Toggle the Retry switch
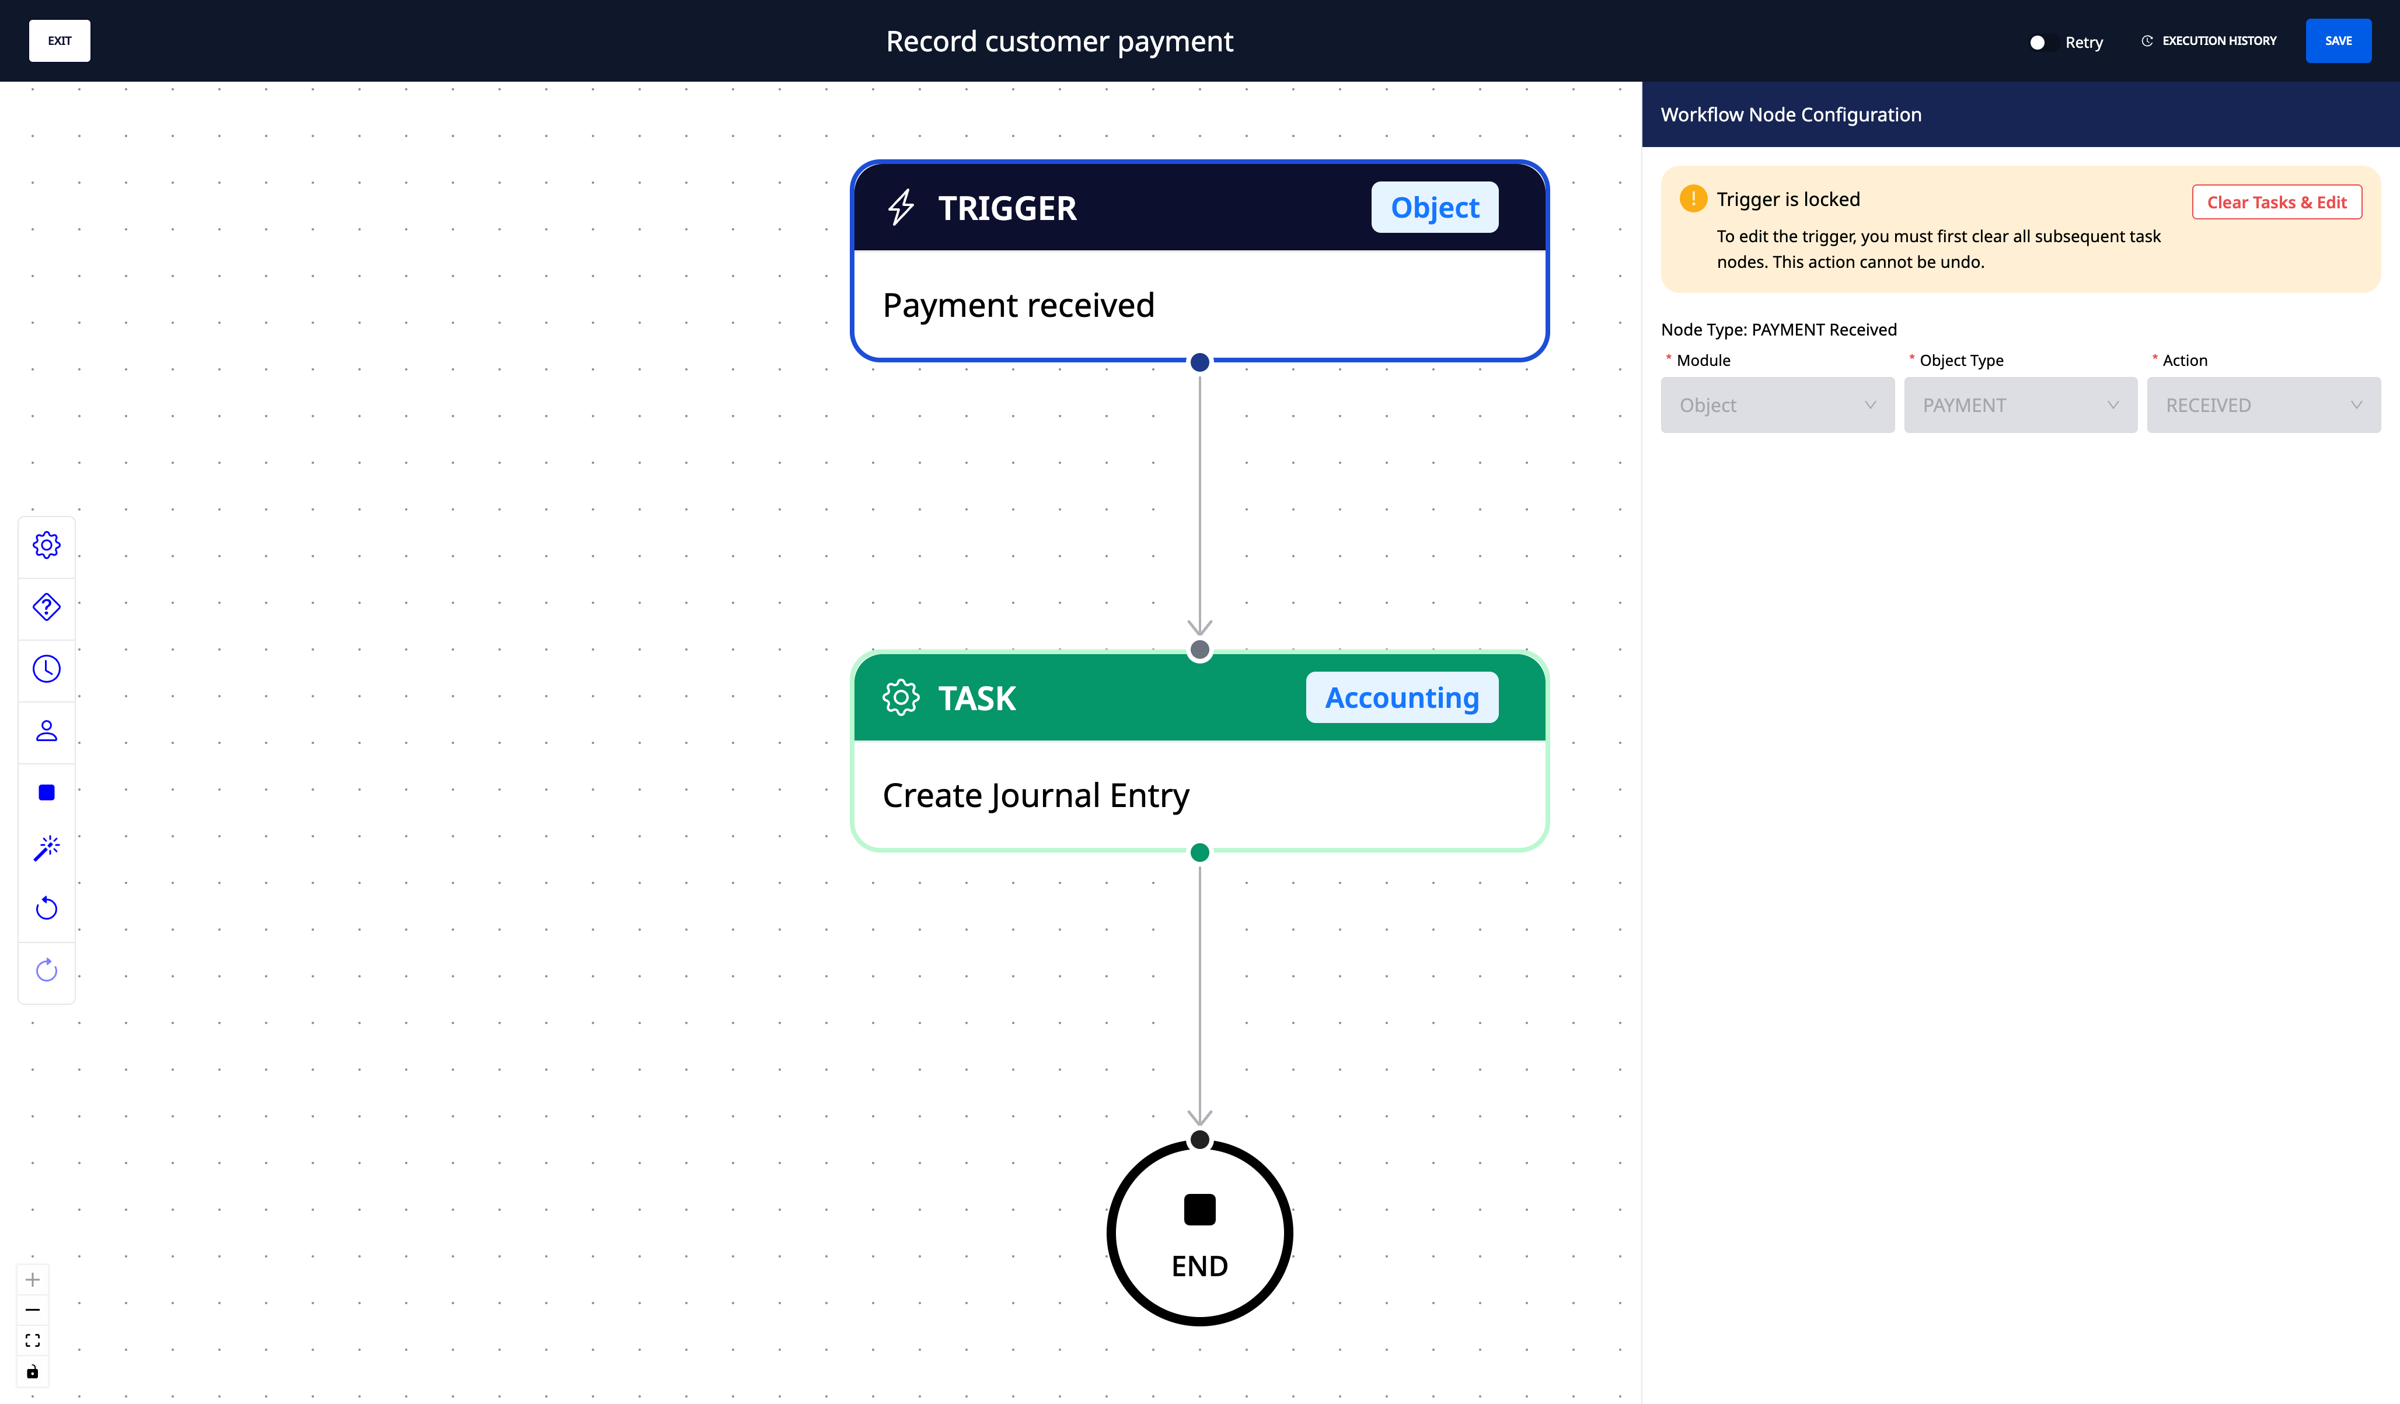Image resolution: width=2400 pixels, height=1404 pixels. click(x=2037, y=42)
